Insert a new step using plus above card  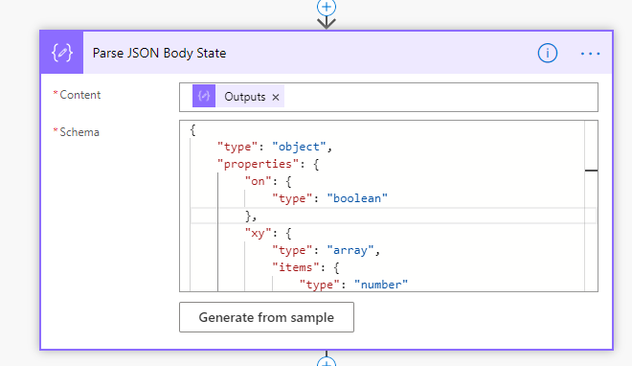[x=327, y=8]
